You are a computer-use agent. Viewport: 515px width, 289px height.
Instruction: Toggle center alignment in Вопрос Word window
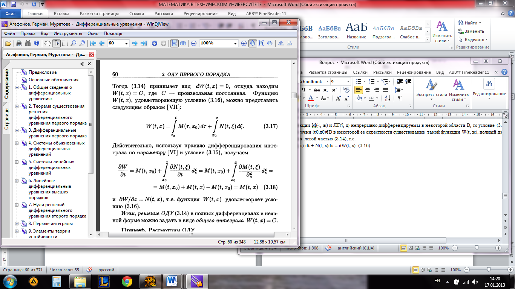coord(367,90)
